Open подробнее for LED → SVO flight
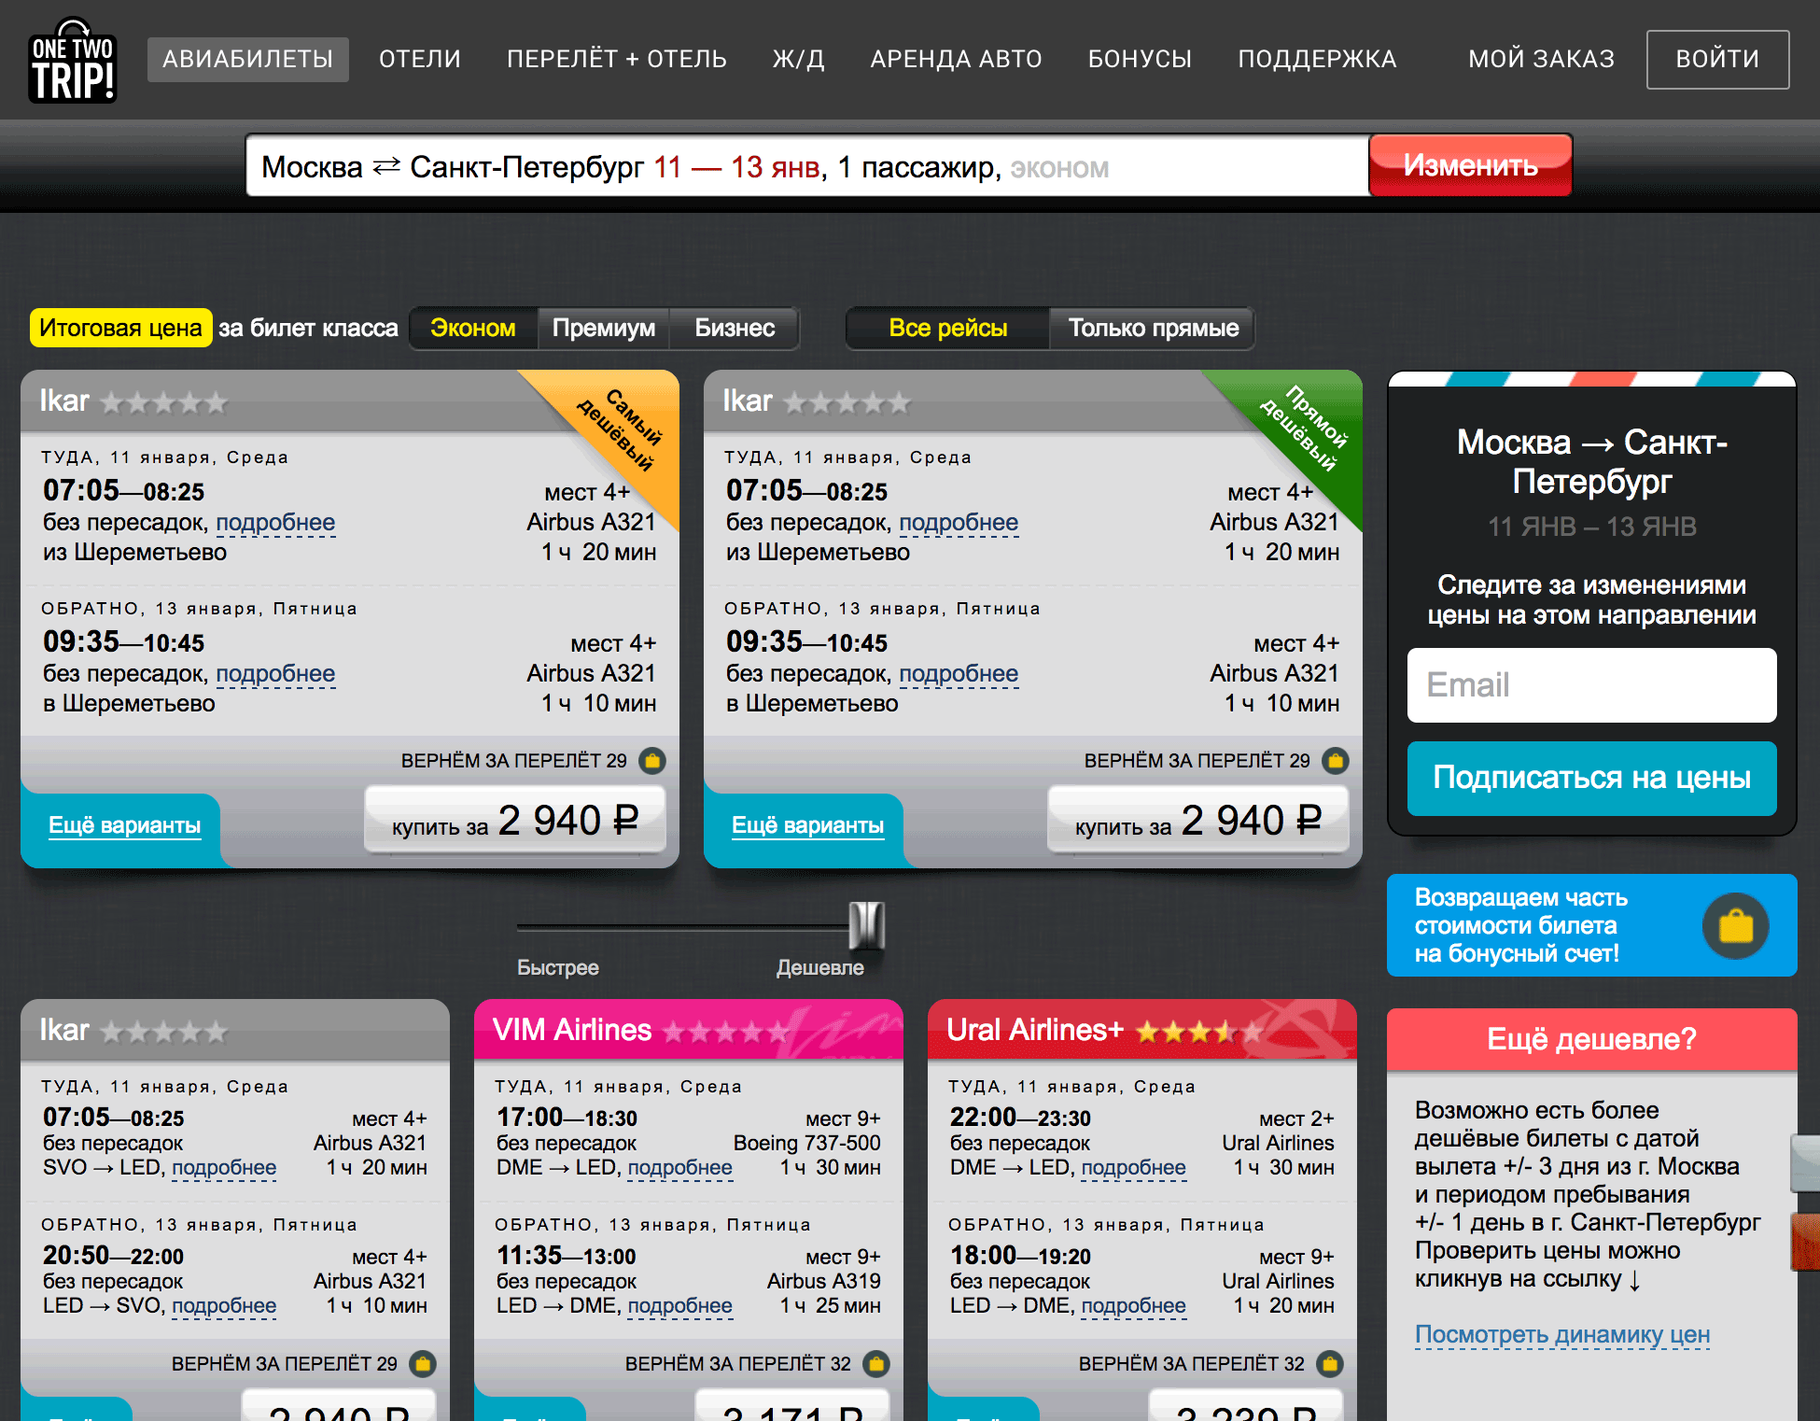Screen dimensions: 1820x1421 tap(224, 1306)
